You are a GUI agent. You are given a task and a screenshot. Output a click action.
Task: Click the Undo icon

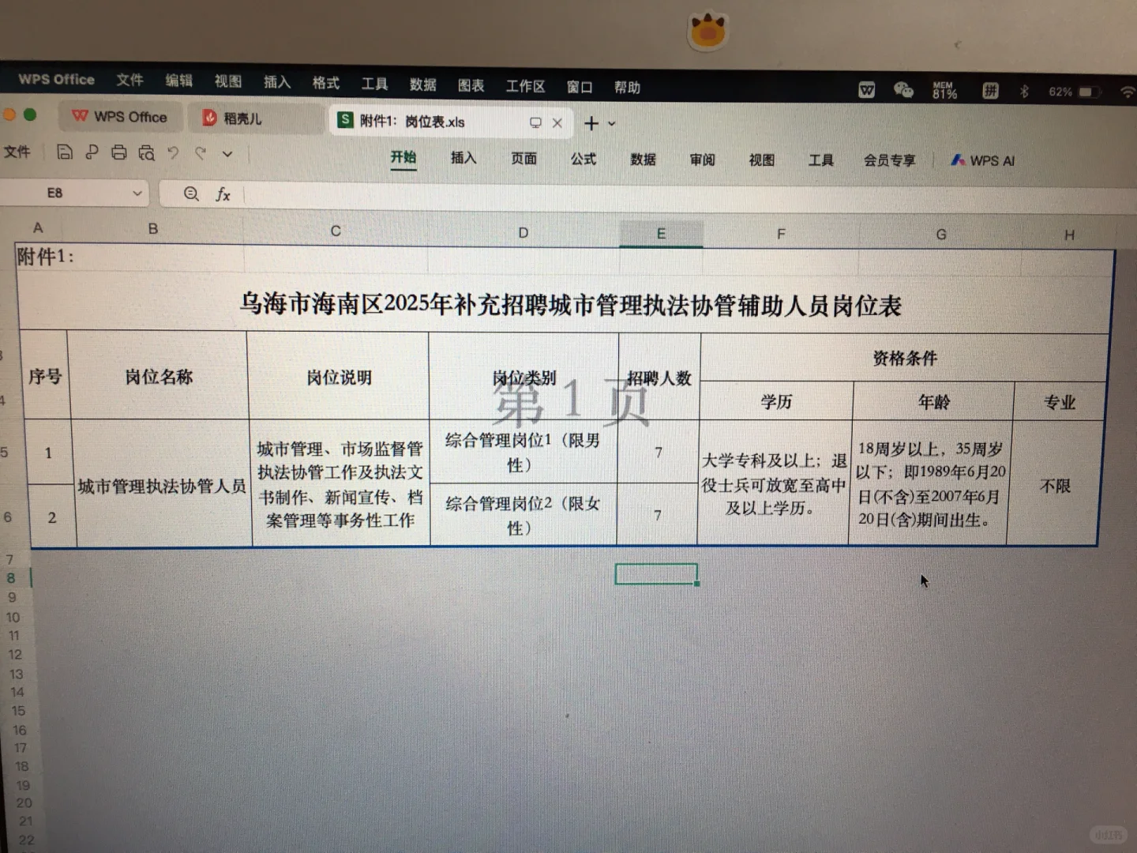(x=173, y=152)
